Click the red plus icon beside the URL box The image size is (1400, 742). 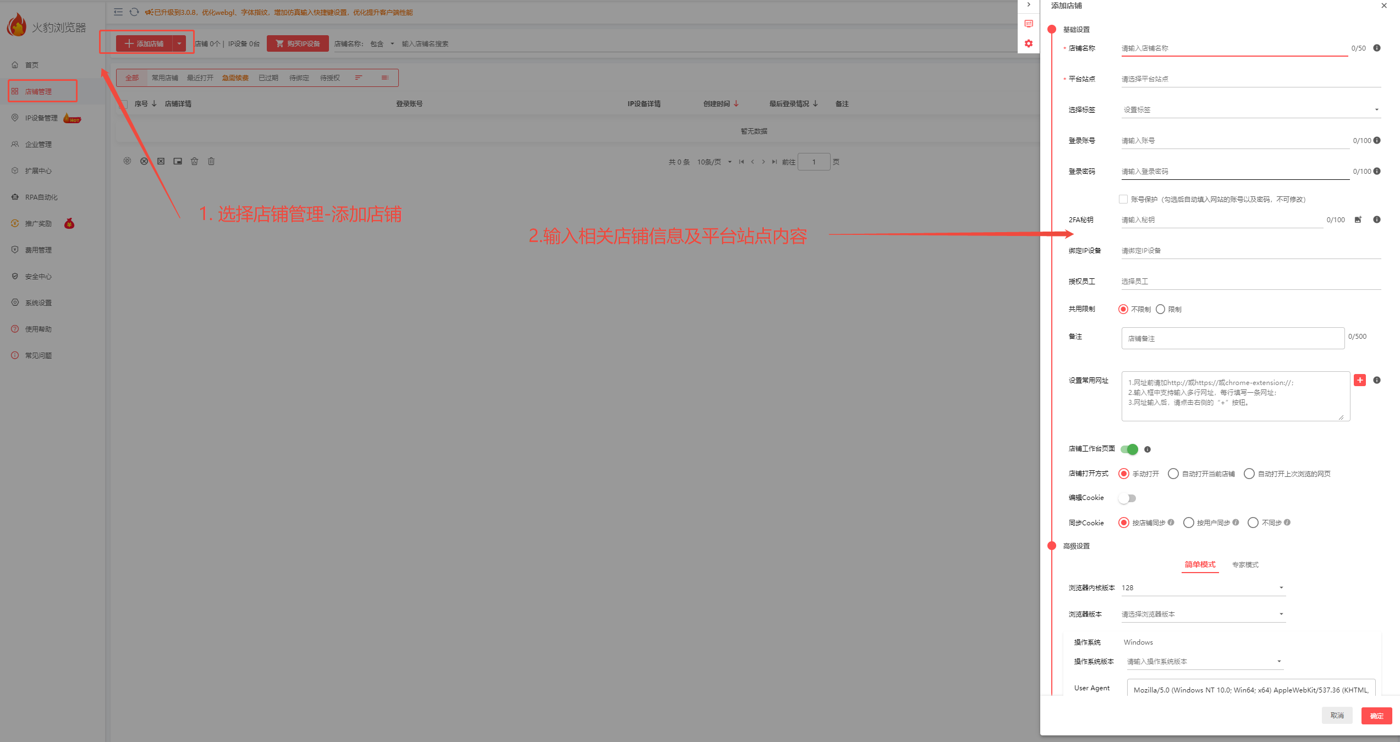tap(1359, 380)
